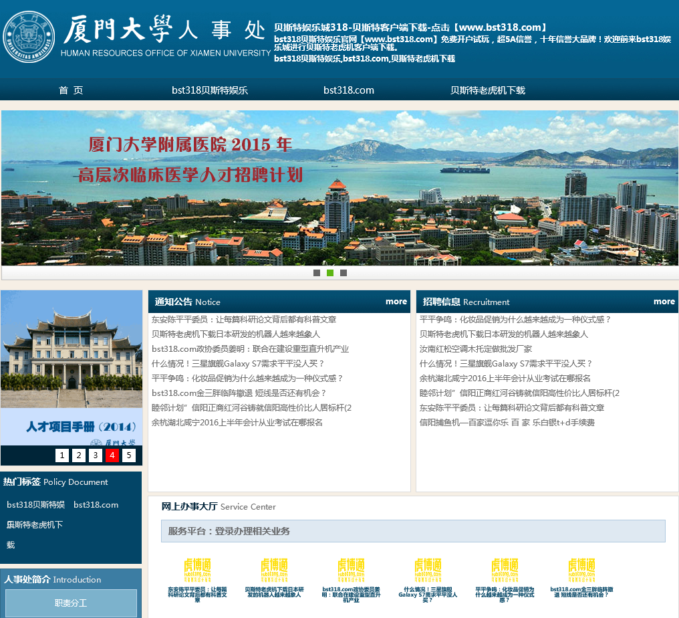Image resolution: width=679 pixels, height=618 pixels.
Task: Select the green second banner slide indicator
Action: [330, 273]
